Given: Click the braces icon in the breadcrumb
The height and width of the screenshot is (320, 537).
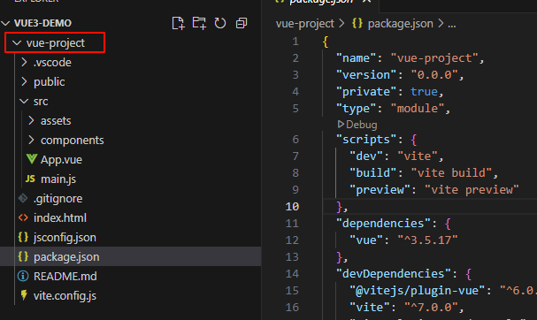Looking at the screenshot, I should click(357, 23).
